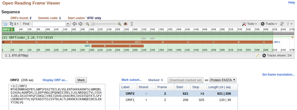Click the blue back/undo arrow icon
The height and width of the screenshot is (110, 297).
5,24
